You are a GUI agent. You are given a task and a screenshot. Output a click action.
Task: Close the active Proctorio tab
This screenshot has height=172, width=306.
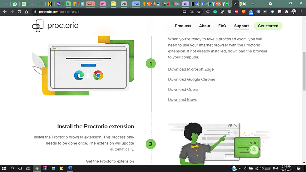[x=235, y=4]
